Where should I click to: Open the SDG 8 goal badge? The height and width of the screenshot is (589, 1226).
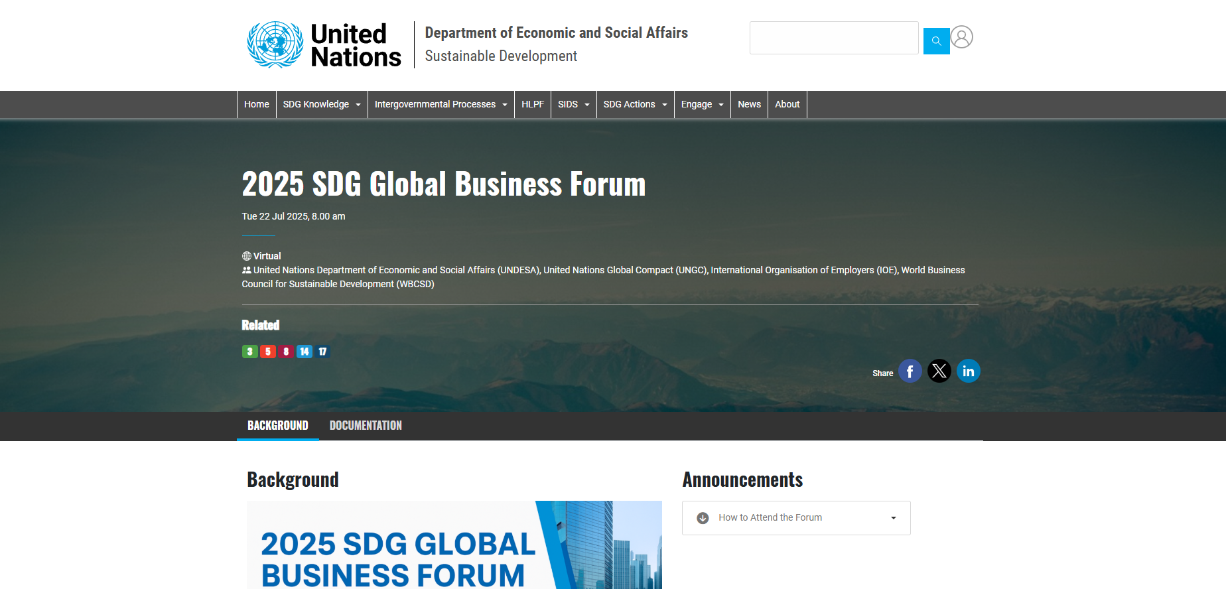[286, 352]
